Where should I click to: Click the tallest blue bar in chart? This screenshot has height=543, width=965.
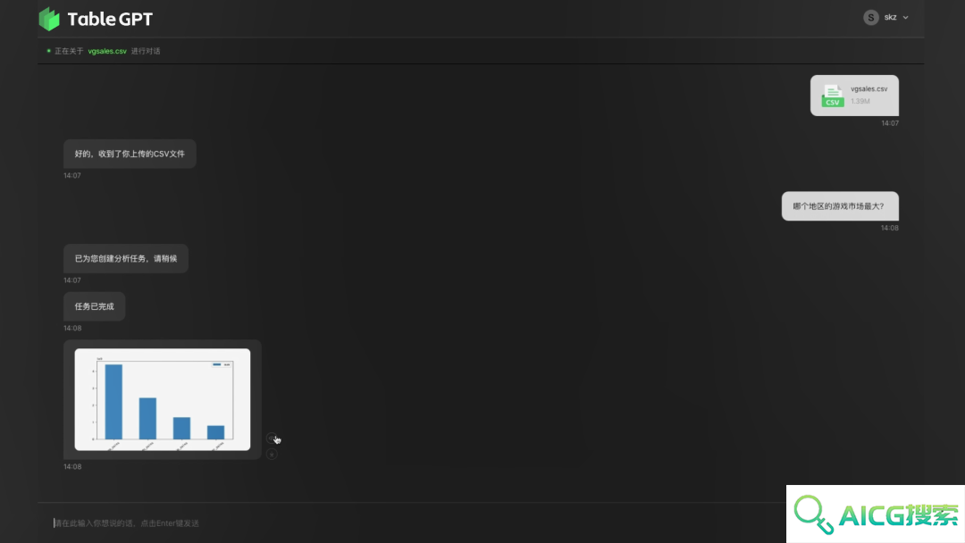[x=113, y=402]
